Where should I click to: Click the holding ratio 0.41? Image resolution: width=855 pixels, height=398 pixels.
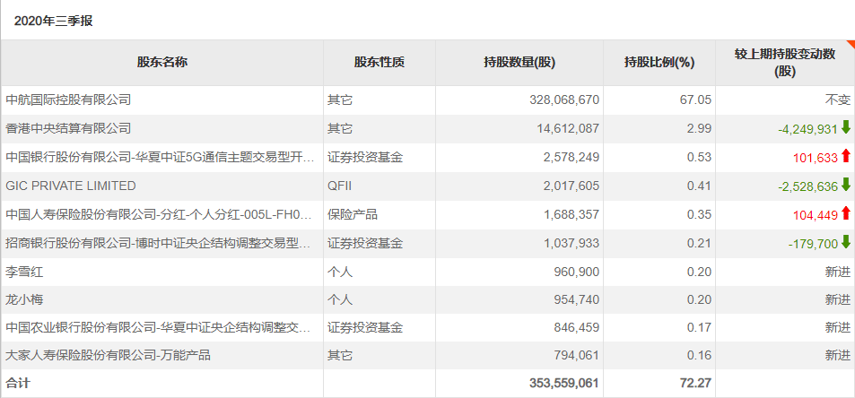click(x=699, y=186)
